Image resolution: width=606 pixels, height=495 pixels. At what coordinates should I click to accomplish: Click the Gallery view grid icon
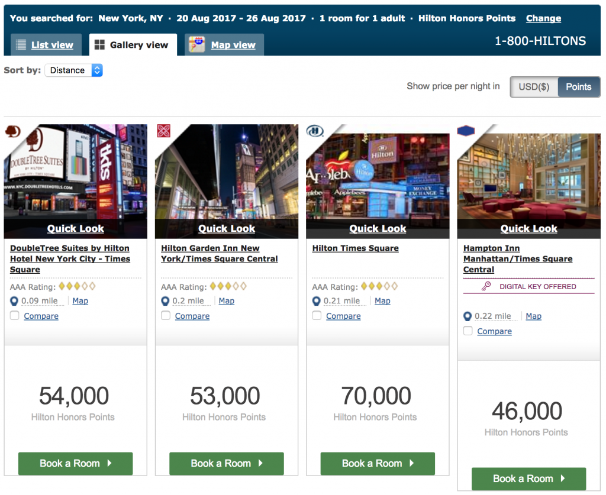click(99, 45)
